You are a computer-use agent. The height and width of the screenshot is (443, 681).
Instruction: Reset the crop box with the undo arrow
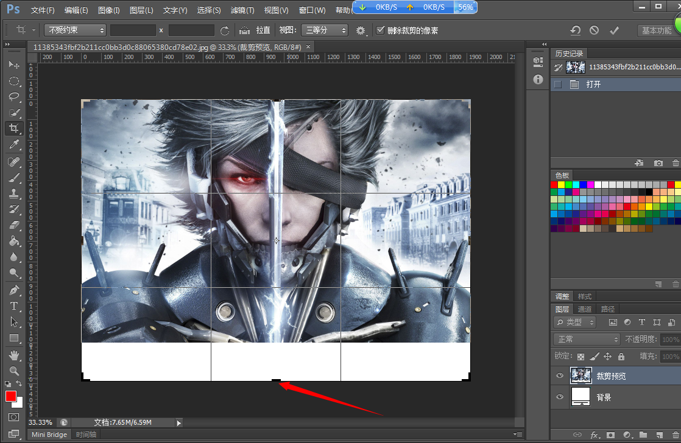click(x=575, y=30)
